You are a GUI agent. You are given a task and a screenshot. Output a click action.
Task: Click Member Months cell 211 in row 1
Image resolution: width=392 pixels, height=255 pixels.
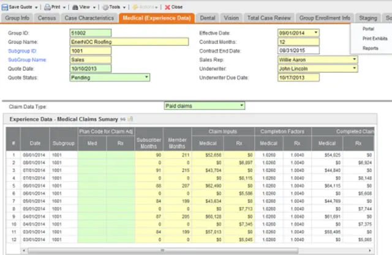[x=177, y=155]
